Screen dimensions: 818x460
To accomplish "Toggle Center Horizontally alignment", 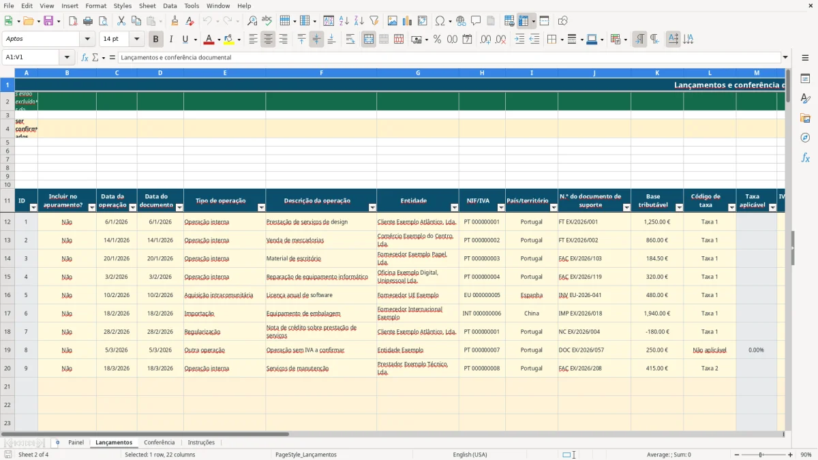I will click(x=268, y=40).
